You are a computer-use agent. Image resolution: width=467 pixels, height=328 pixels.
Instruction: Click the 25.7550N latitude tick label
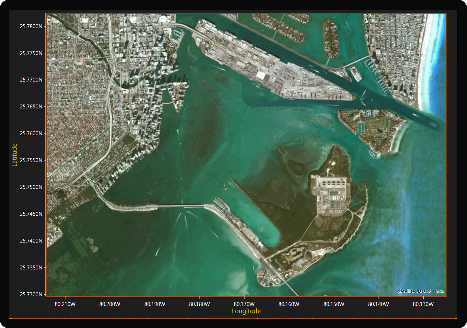(31, 160)
